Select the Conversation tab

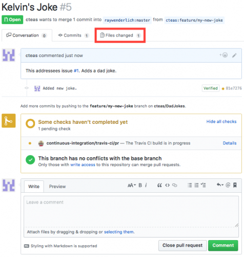pos(27,35)
